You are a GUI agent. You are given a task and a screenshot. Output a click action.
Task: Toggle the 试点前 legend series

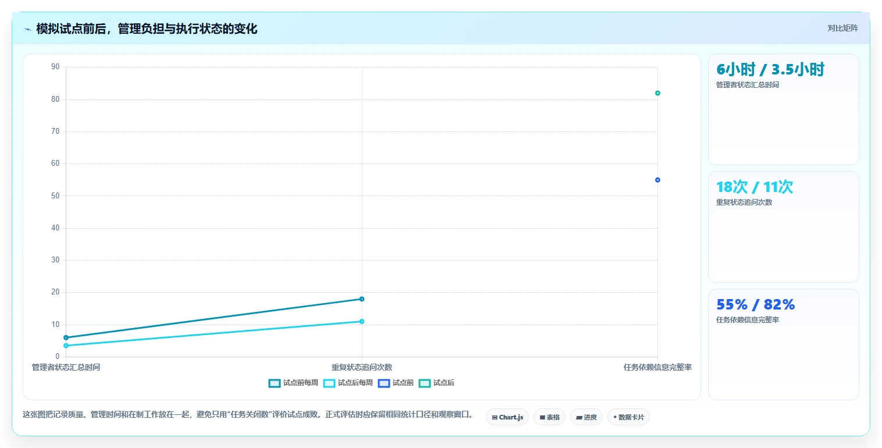pos(396,383)
